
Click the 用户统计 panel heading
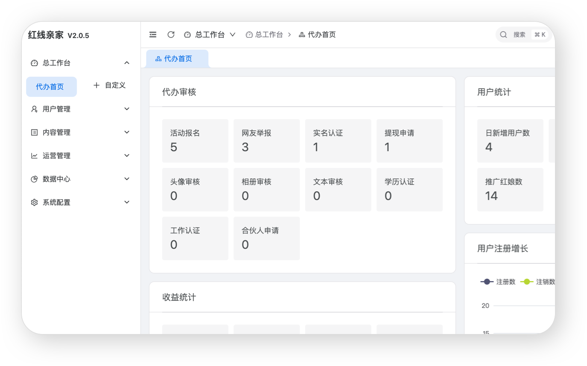(494, 92)
